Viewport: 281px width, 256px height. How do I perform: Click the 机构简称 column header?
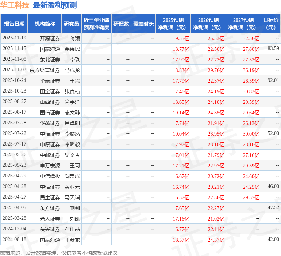click(x=45, y=24)
